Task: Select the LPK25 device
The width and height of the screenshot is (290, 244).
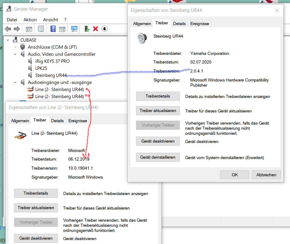Action: pyautogui.click(x=41, y=68)
